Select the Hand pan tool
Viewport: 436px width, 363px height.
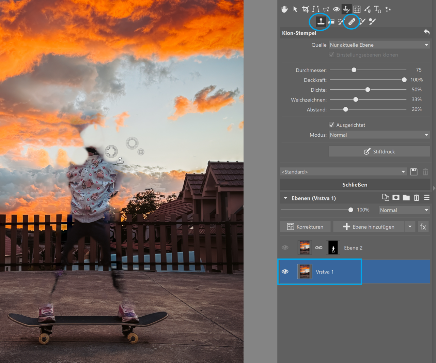285,9
